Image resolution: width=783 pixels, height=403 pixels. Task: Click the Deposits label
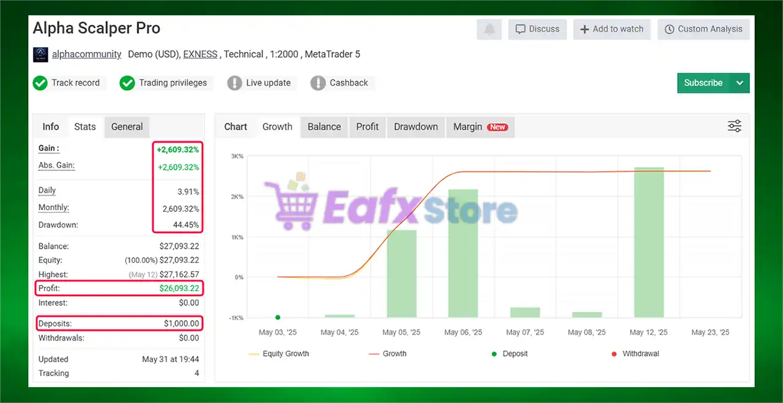point(55,324)
